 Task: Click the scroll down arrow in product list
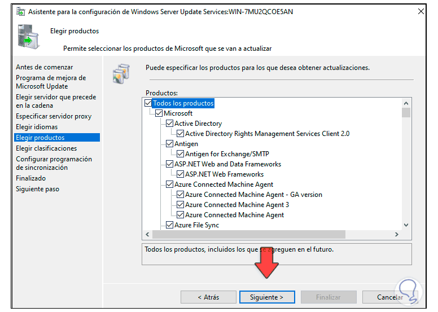(x=406, y=225)
